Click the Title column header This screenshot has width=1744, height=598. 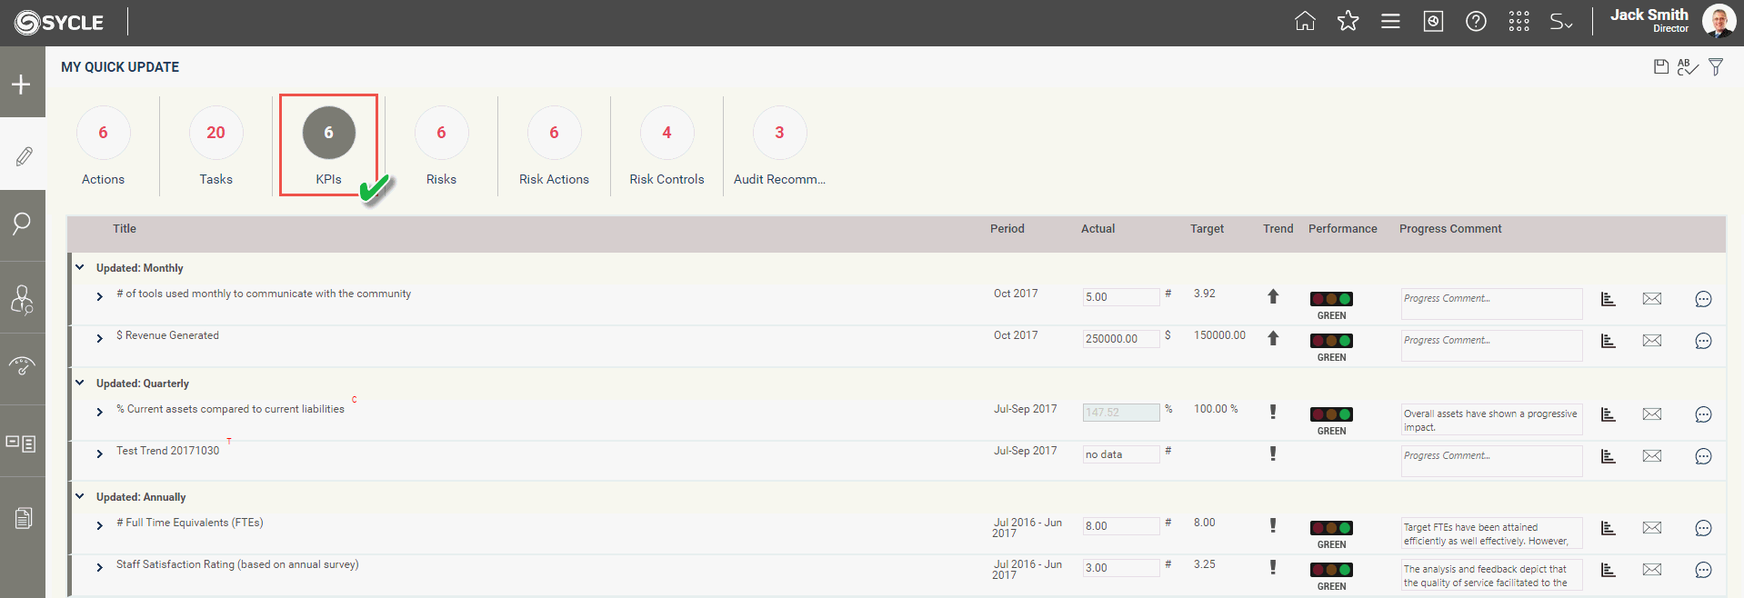(x=125, y=229)
